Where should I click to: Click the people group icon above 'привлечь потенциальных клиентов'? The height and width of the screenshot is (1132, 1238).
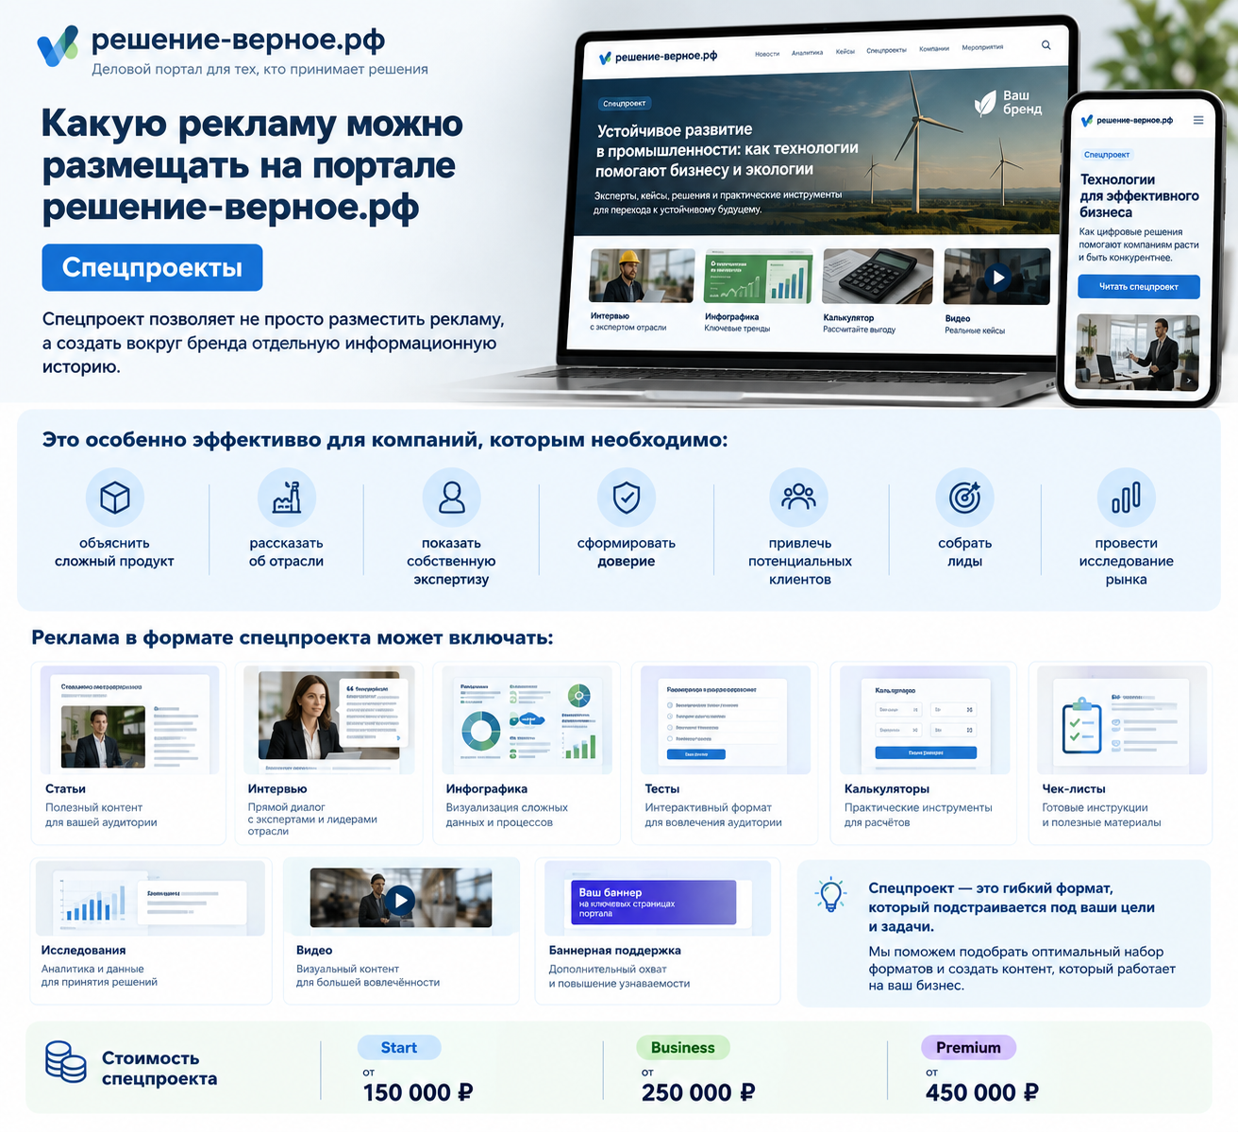coord(799,498)
